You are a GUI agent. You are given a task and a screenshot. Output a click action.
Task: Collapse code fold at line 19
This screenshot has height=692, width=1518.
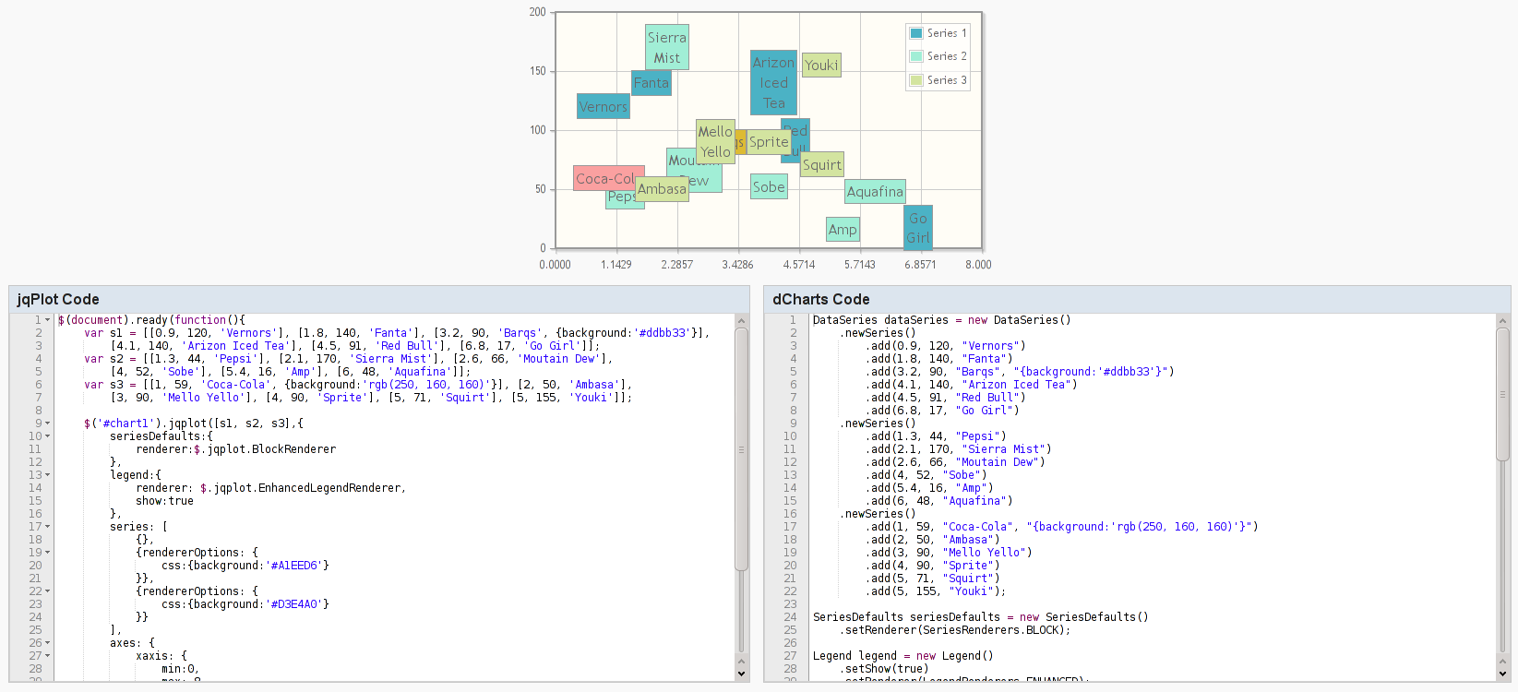tap(47, 553)
